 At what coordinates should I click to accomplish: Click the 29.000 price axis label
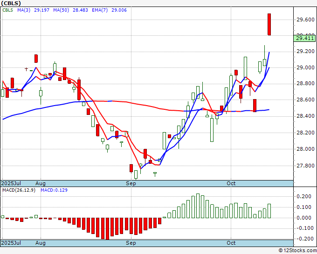(x=305, y=67)
